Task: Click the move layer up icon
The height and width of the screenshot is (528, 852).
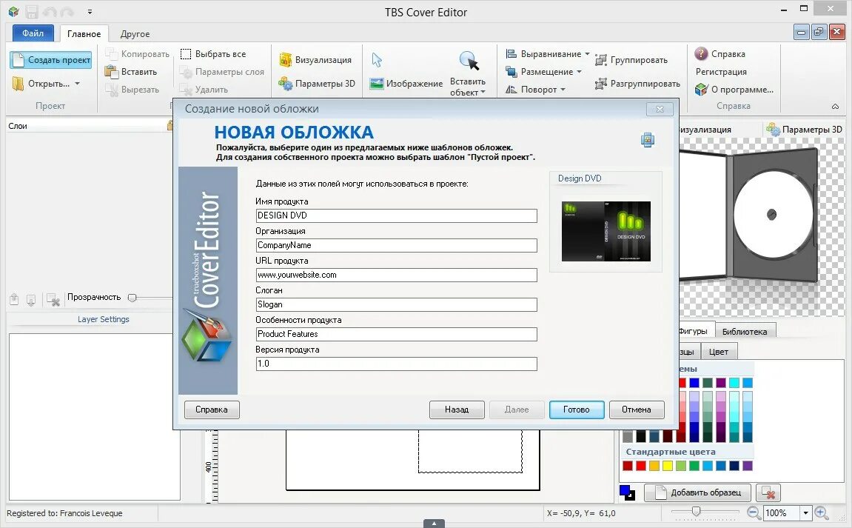Action: pyautogui.click(x=14, y=299)
